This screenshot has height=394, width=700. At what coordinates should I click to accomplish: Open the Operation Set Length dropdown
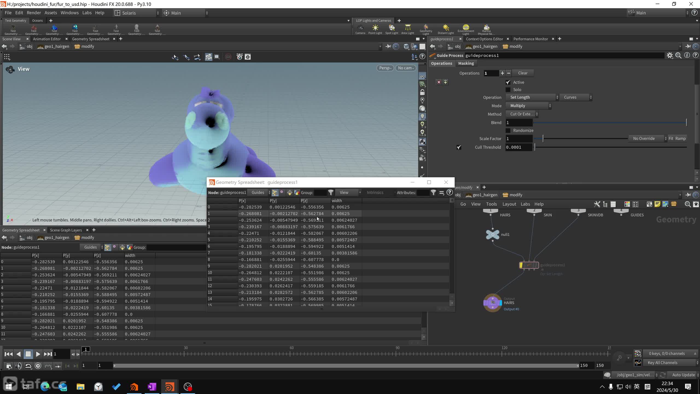coord(532,97)
